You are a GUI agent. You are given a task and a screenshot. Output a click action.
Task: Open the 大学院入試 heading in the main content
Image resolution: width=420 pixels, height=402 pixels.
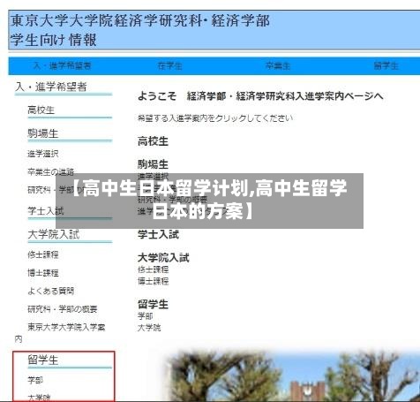click(x=163, y=258)
